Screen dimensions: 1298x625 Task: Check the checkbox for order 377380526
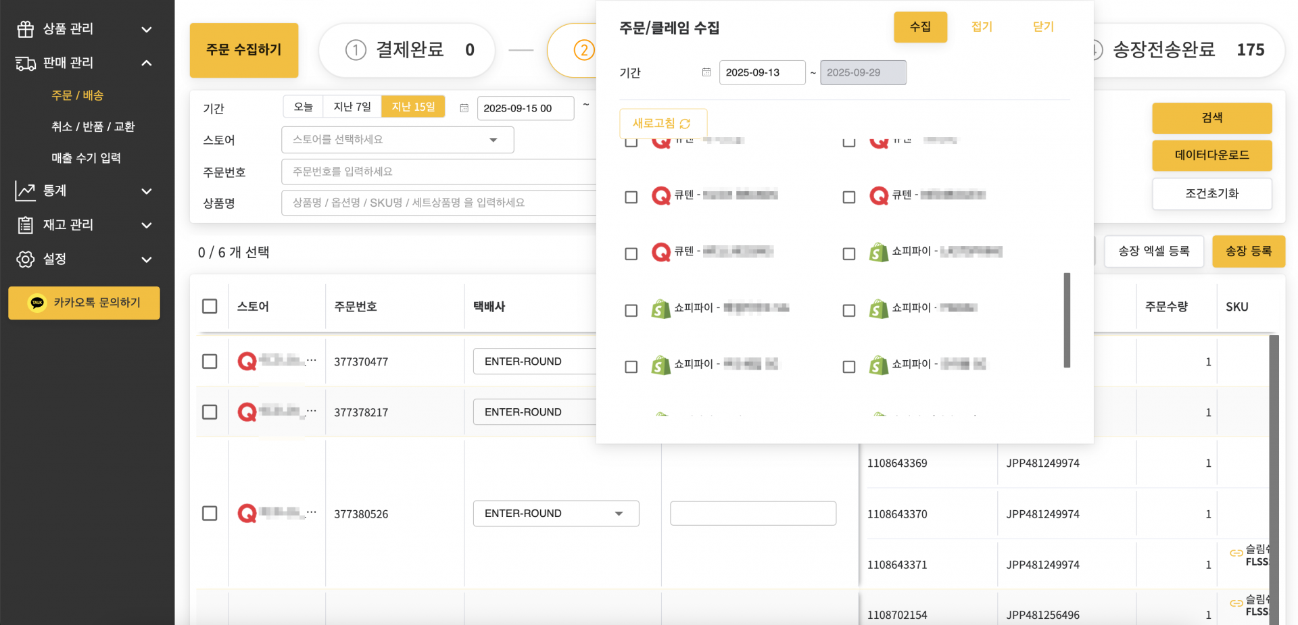pos(210,513)
